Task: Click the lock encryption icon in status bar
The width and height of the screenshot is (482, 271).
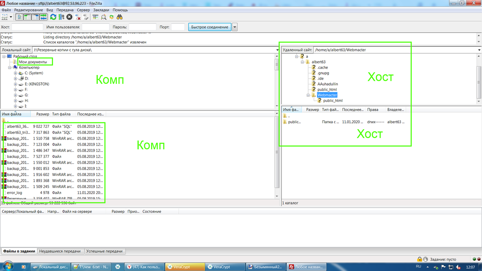Action: click(x=420, y=259)
